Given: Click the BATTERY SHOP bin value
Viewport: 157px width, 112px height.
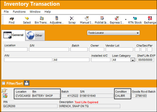Looking at the screenshot, I should (x=46, y=96).
